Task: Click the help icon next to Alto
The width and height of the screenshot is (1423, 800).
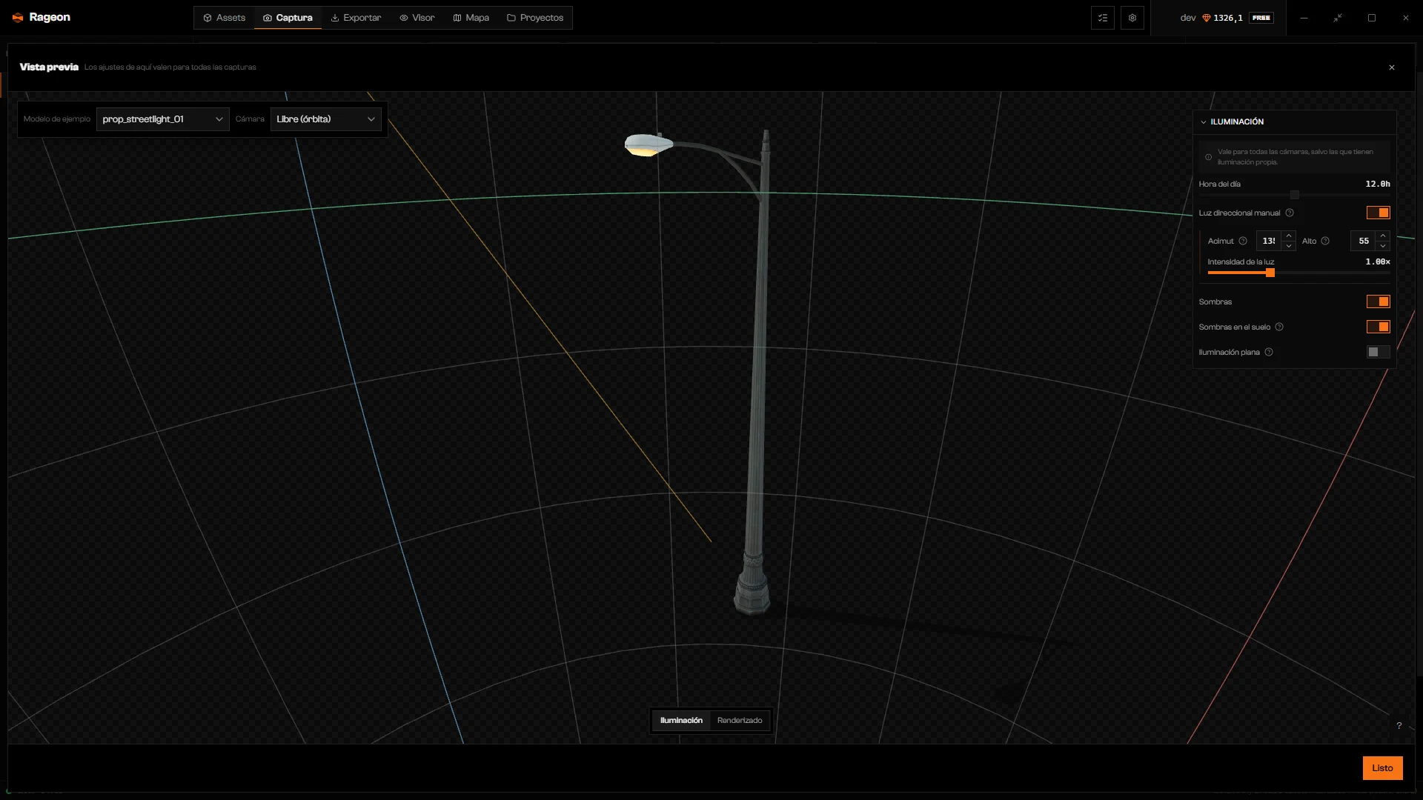Action: click(1325, 241)
